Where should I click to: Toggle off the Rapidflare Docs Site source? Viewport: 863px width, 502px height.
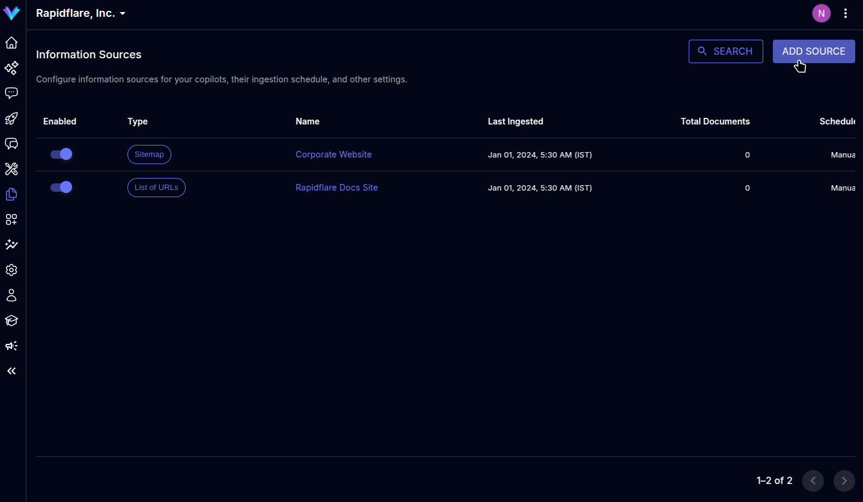(61, 188)
